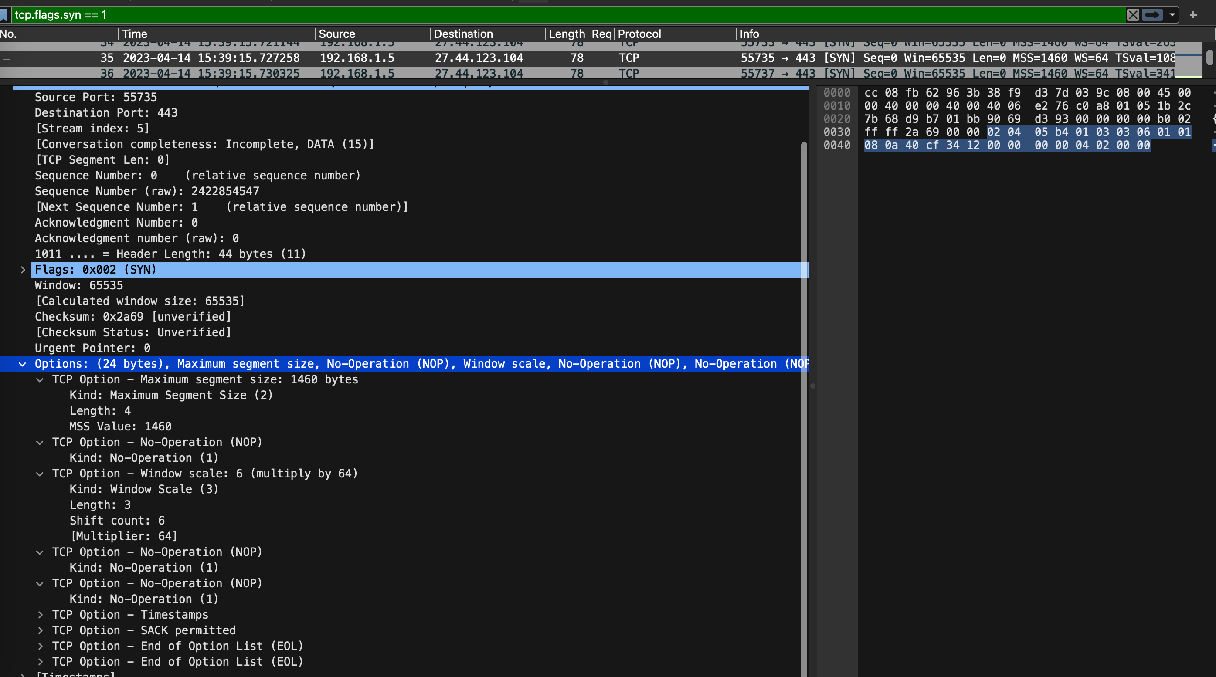Open the filter history dropdown arrow
Viewport: 1216px width, 677px height.
pyautogui.click(x=1172, y=15)
